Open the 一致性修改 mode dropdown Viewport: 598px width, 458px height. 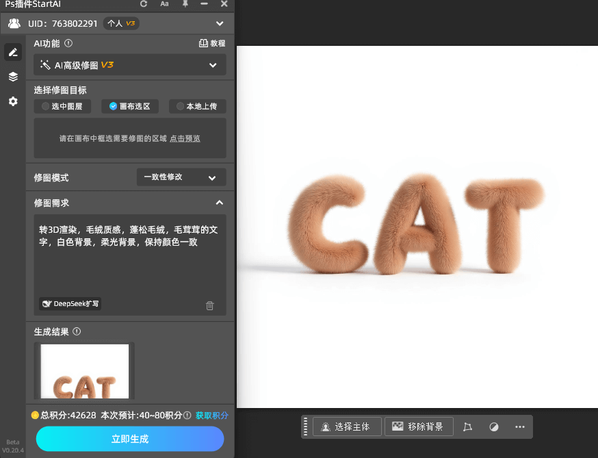point(181,177)
